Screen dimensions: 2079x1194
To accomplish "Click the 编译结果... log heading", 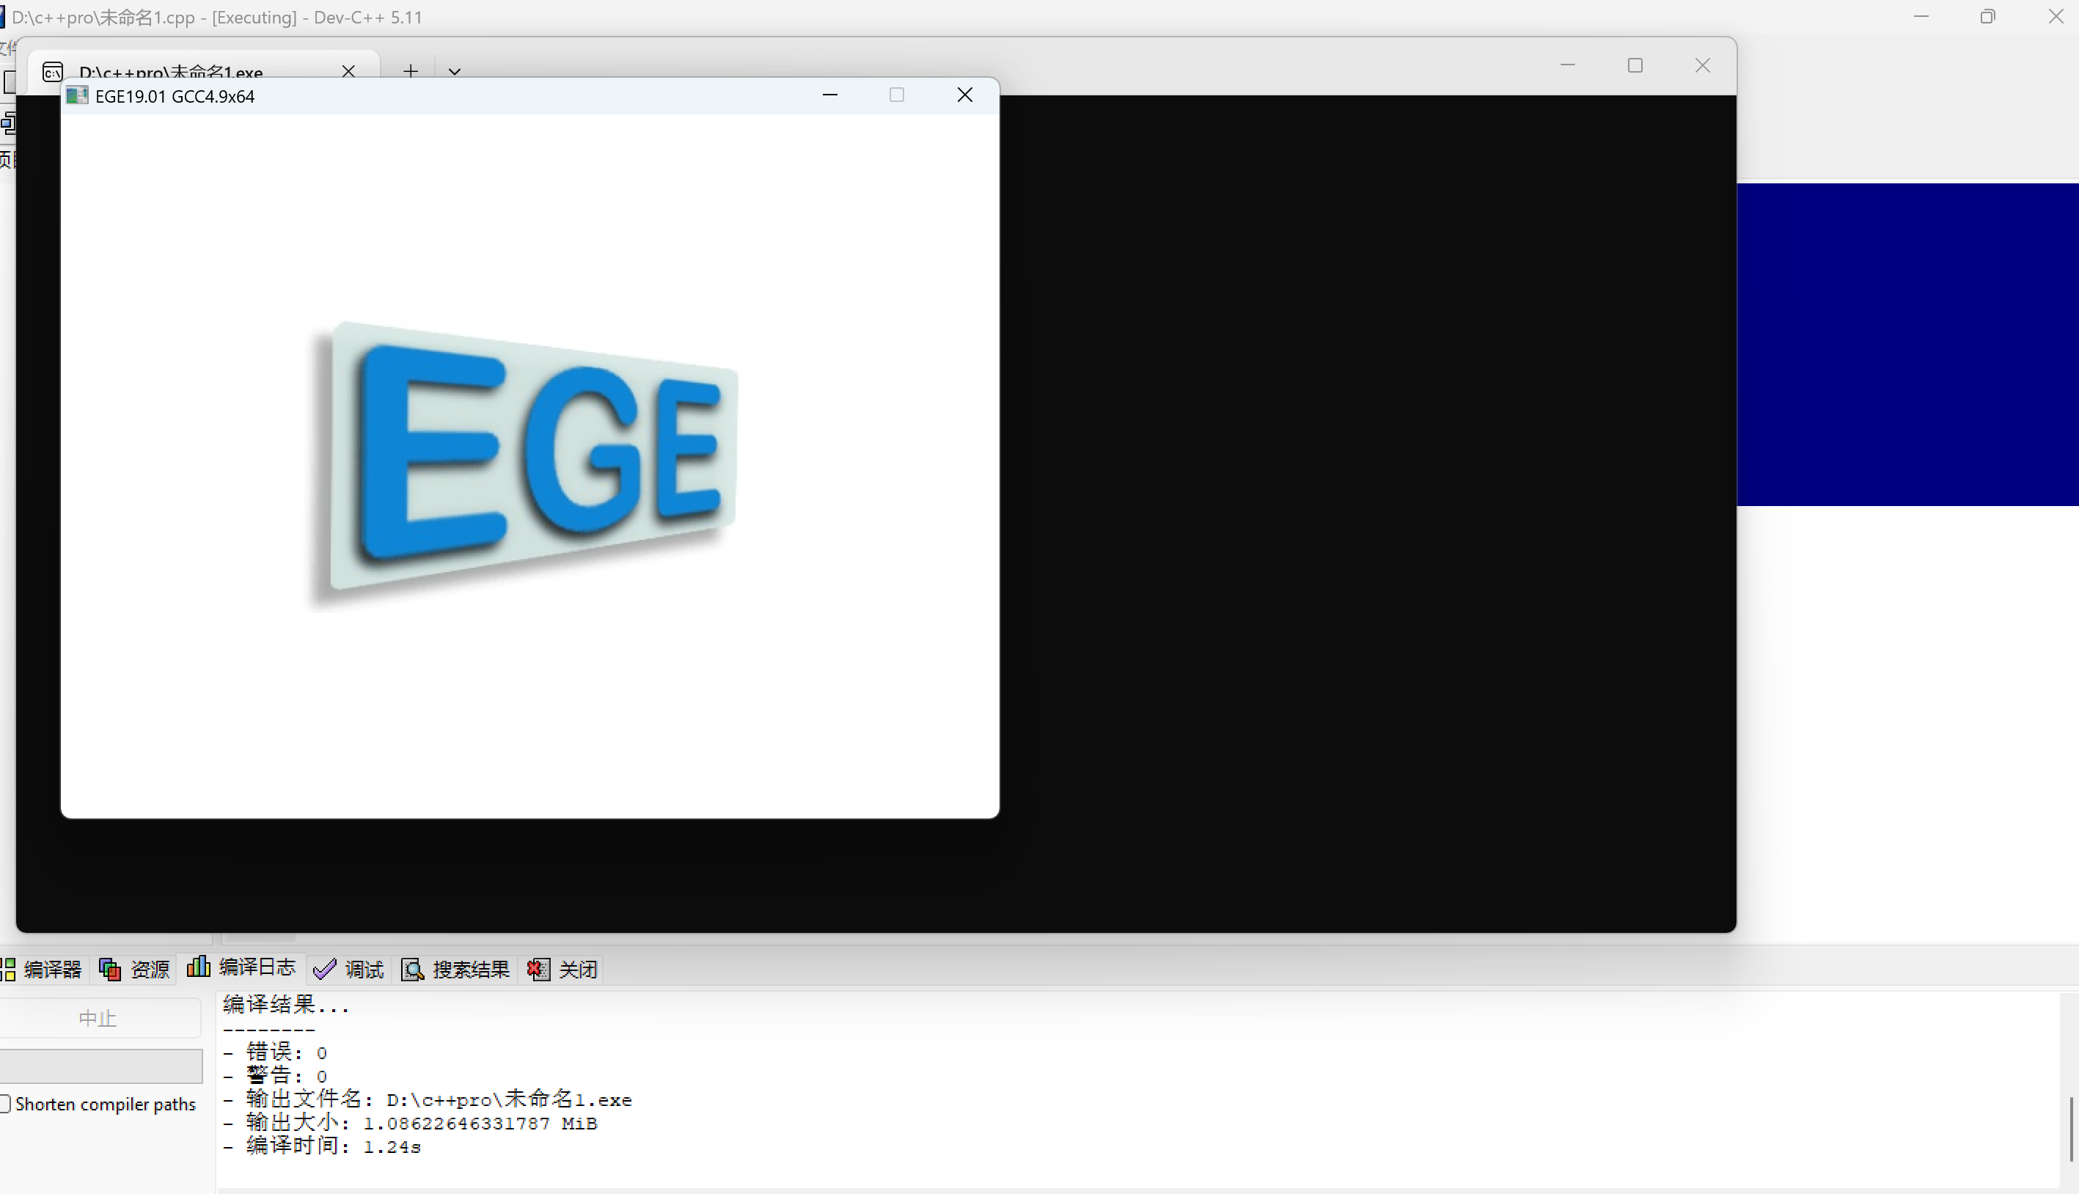I will (x=286, y=1005).
